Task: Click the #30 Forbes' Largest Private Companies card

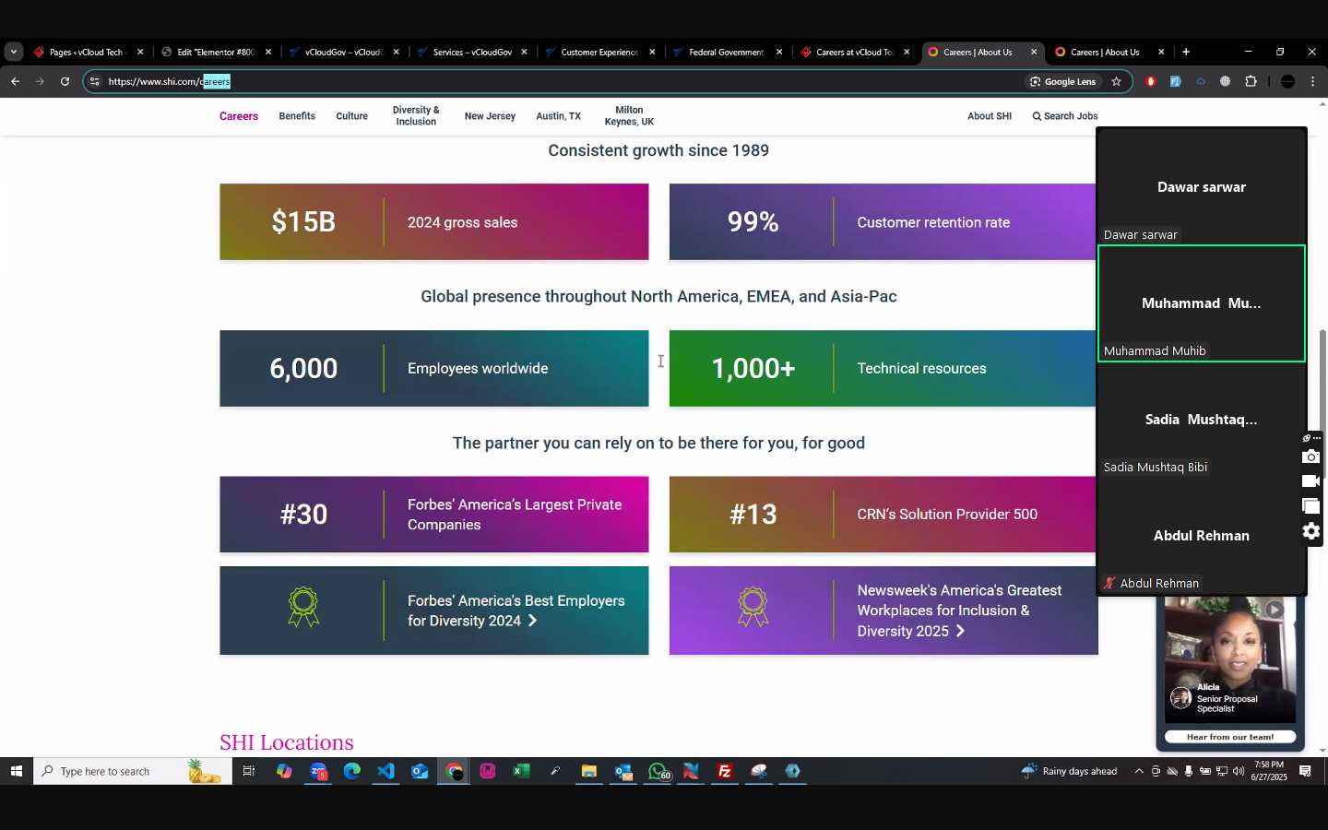Action: click(433, 515)
